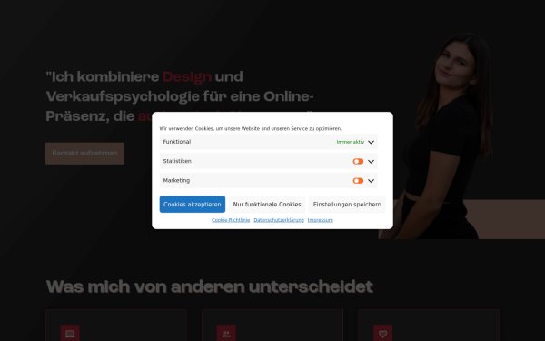
Task: Enable the Statistiken cookies toggle
Action: 358,162
